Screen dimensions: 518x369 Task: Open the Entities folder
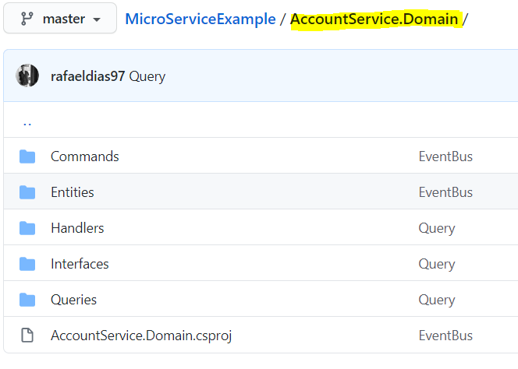tap(73, 192)
